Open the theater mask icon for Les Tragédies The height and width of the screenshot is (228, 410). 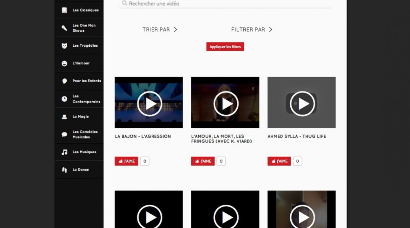pyautogui.click(x=64, y=46)
